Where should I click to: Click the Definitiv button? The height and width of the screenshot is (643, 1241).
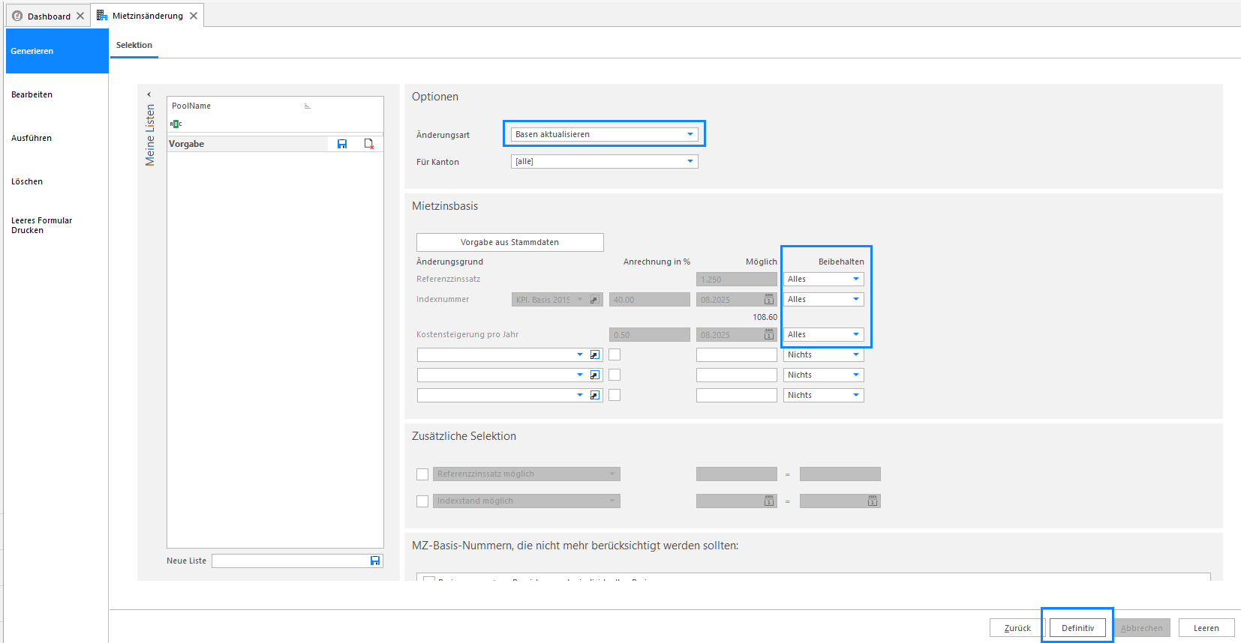(x=1077, y=628)
